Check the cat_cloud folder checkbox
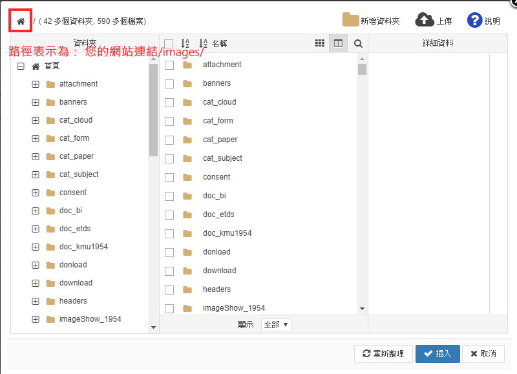The height and width of the screenshot is (374, 517). point(169,103)
